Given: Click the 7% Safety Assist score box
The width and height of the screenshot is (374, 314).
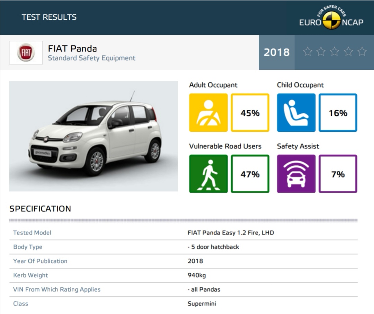Looking at the screenshot, I should (338, 174).
